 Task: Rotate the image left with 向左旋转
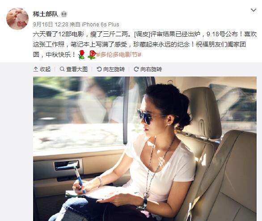click(x=110, y=69)
